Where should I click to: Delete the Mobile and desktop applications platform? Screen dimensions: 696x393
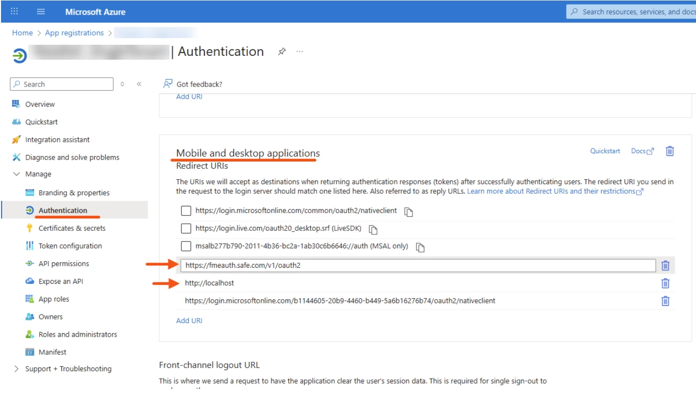(670, 151)
